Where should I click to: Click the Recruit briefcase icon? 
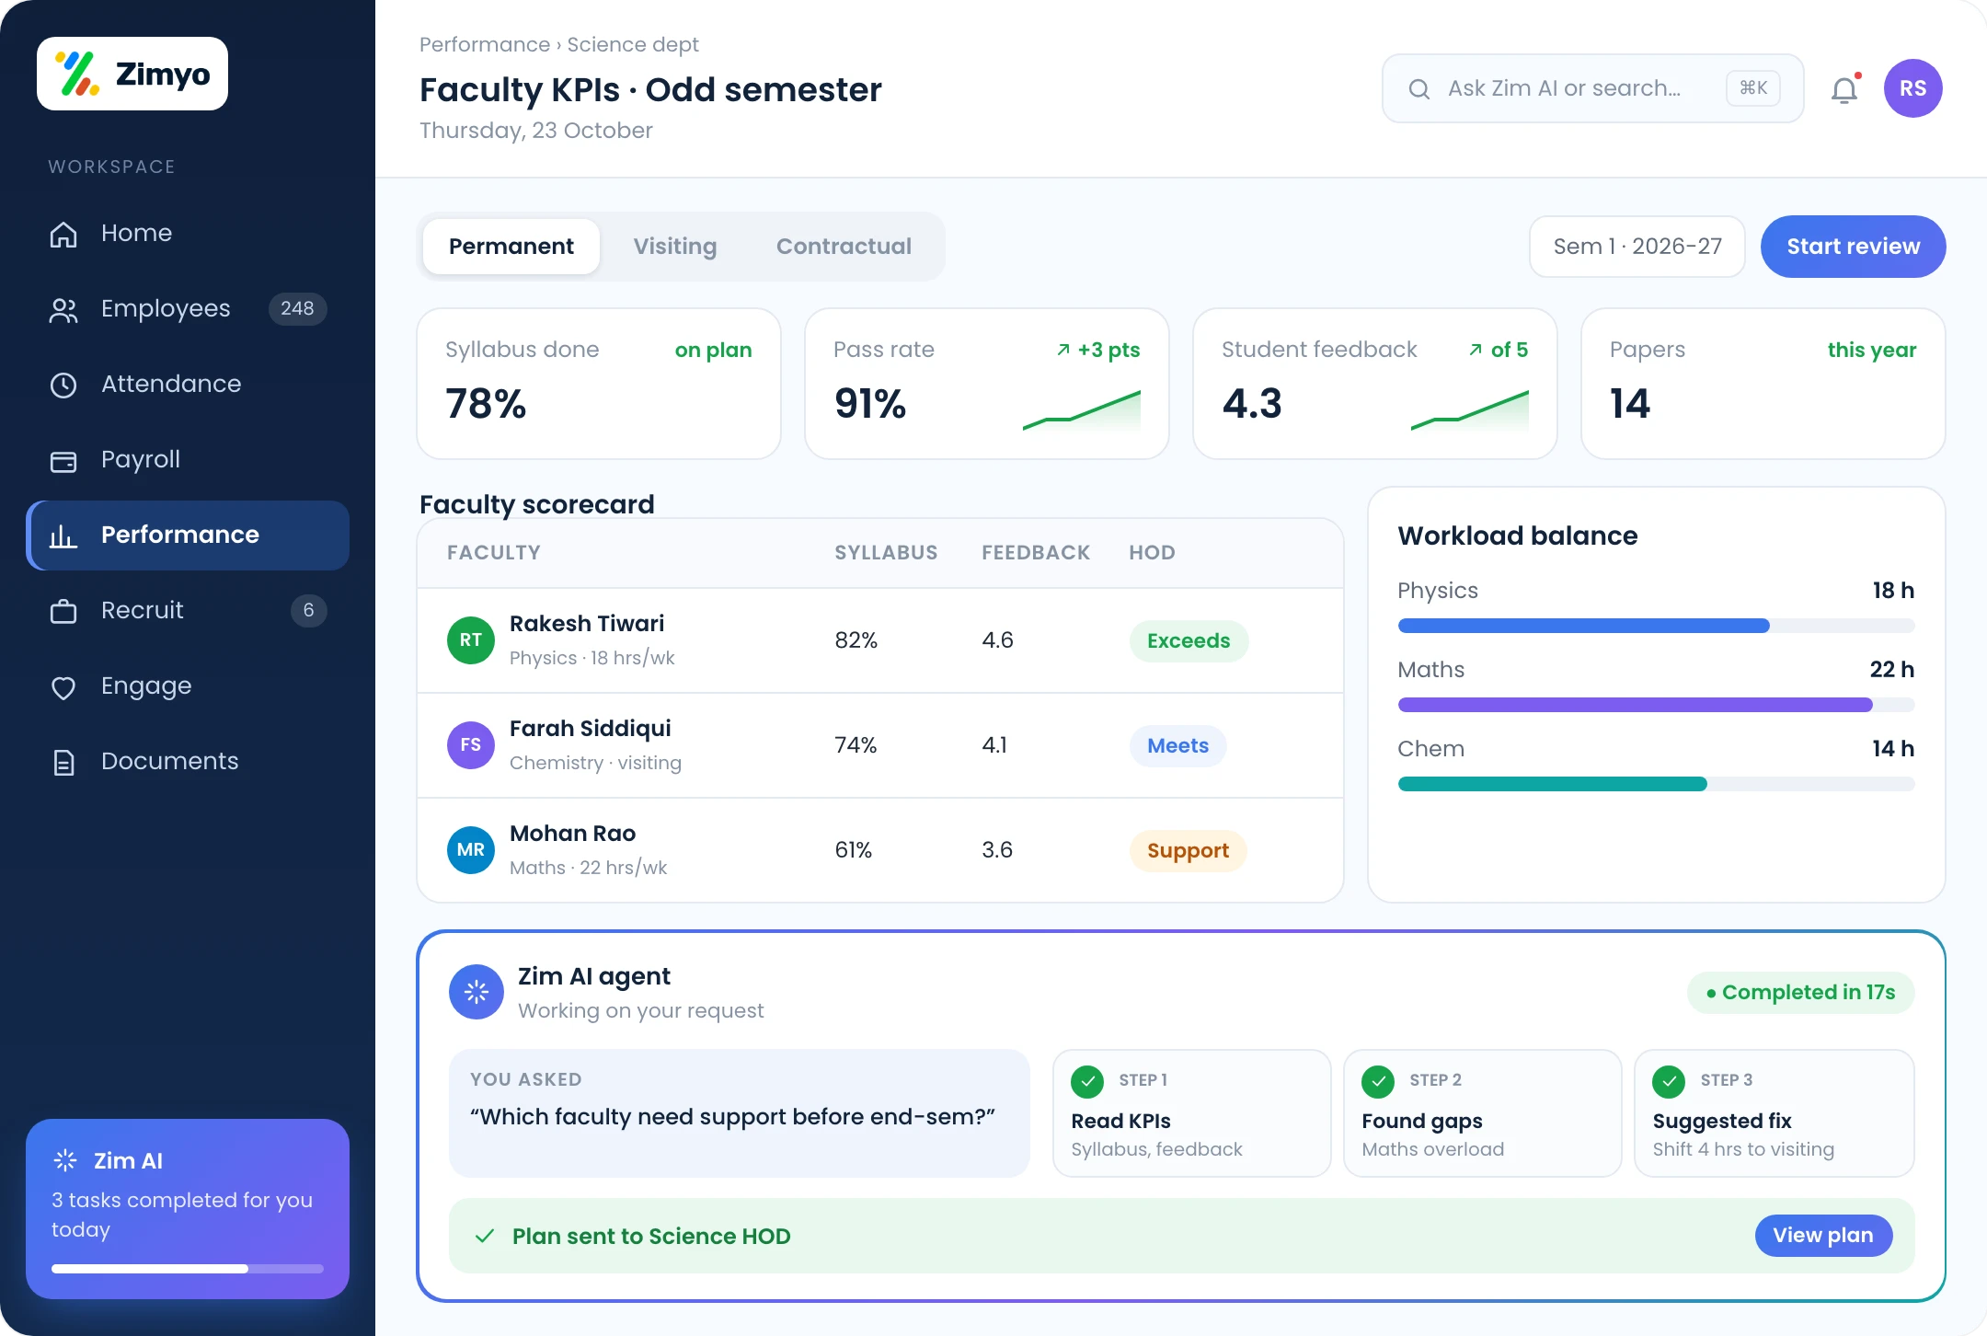point(63,611)
